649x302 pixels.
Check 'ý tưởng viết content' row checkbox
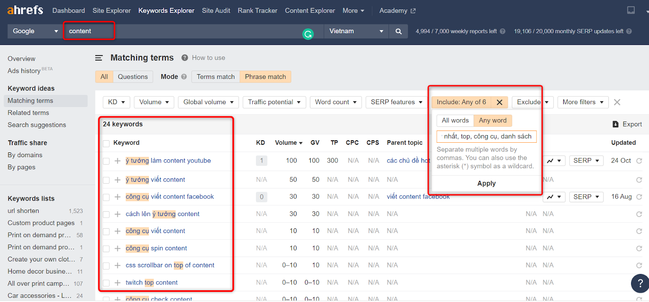point(106,180)
